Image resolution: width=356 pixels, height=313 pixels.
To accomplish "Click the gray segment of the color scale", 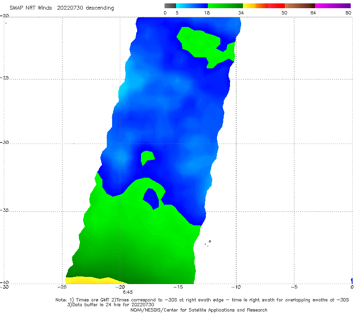I will coord(170,6).
